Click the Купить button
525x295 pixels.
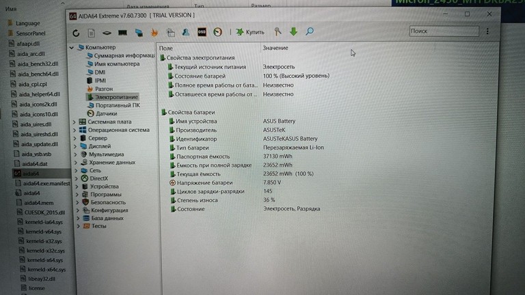click(x=250, y=32)
